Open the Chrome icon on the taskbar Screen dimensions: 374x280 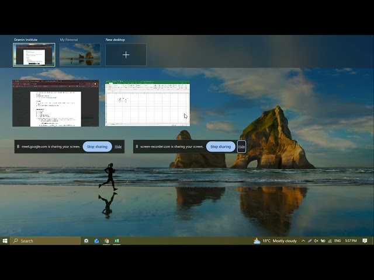[x=106, y=241]
